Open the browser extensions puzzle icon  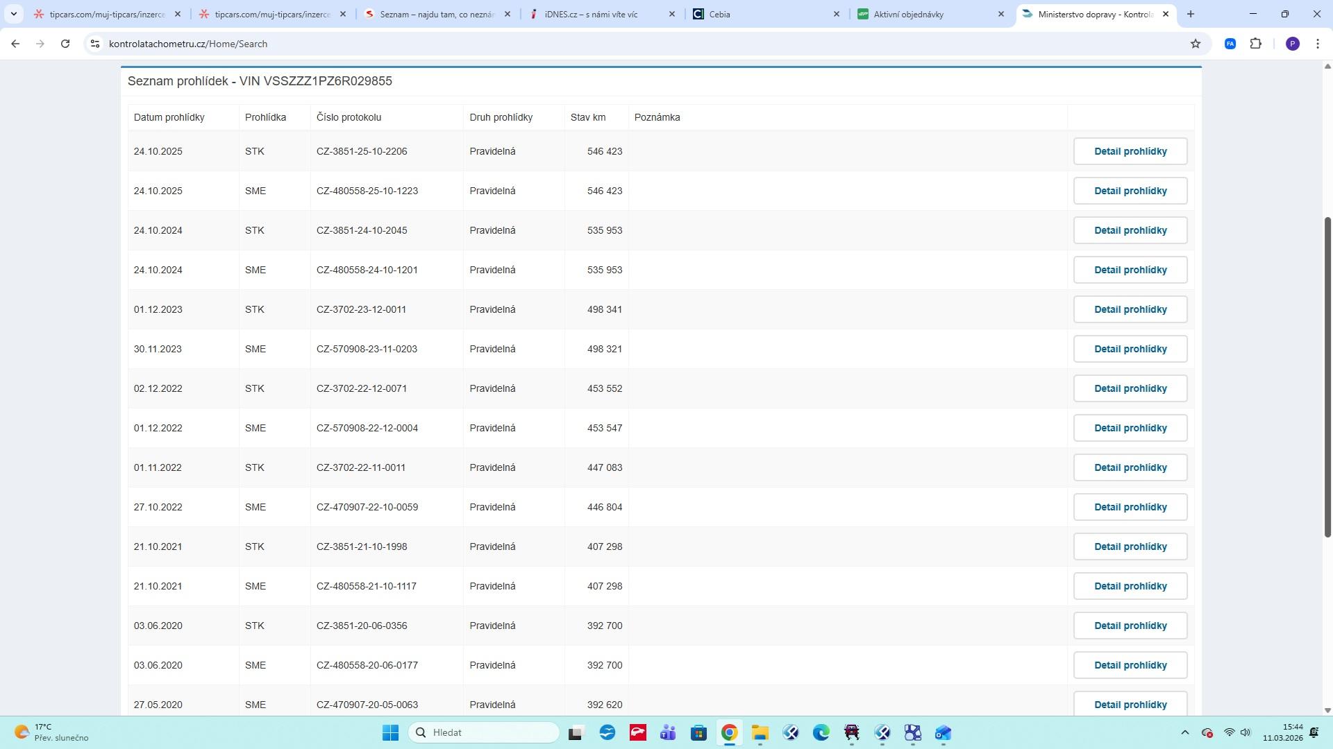(x=1255, y=44)
